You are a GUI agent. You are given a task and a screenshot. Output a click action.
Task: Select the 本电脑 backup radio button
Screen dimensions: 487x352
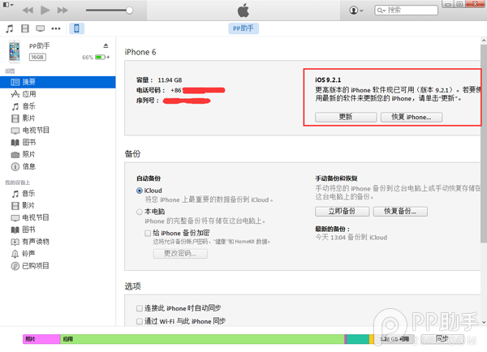click(x=140, y=212)
